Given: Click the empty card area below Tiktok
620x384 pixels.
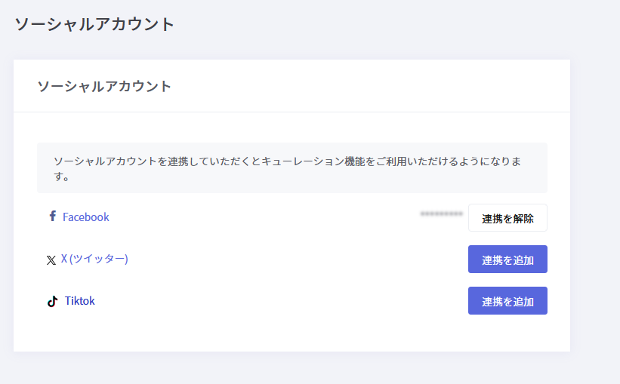Looking at the screenshot, I should pyautogui.click(x=291, y=333).
